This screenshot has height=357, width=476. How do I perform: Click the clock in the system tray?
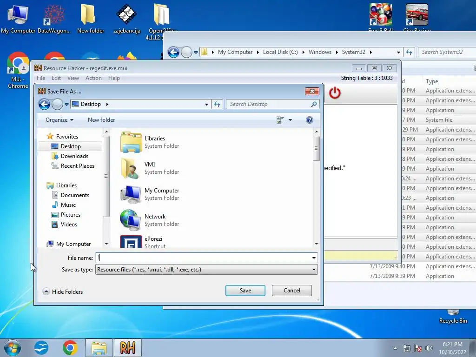click(452, 348)
